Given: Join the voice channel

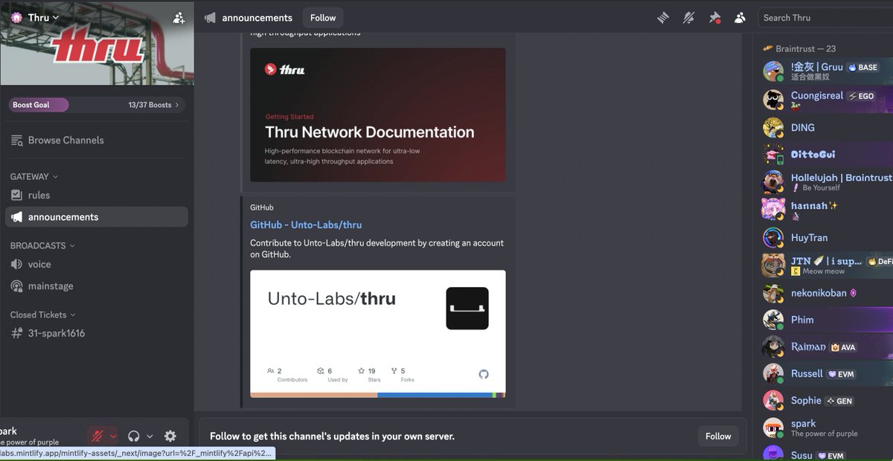Looking at the screenshot, I should click(x=97, y=264).
